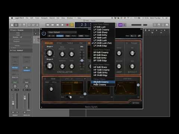
Task: Click the red Record button
Action: (x=67, y=25)
